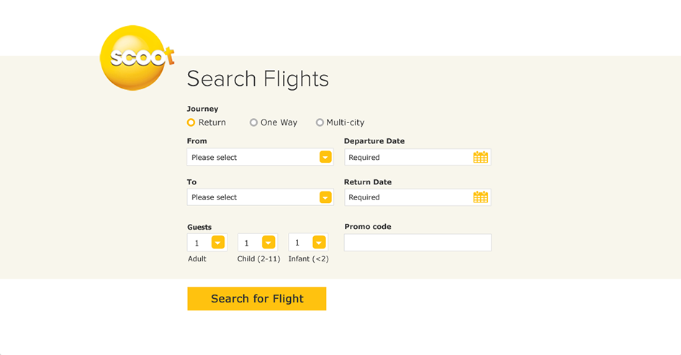This screenshot has height=355, width=681.
Task: Click the Multi-city label text
Action: point(346,122)
